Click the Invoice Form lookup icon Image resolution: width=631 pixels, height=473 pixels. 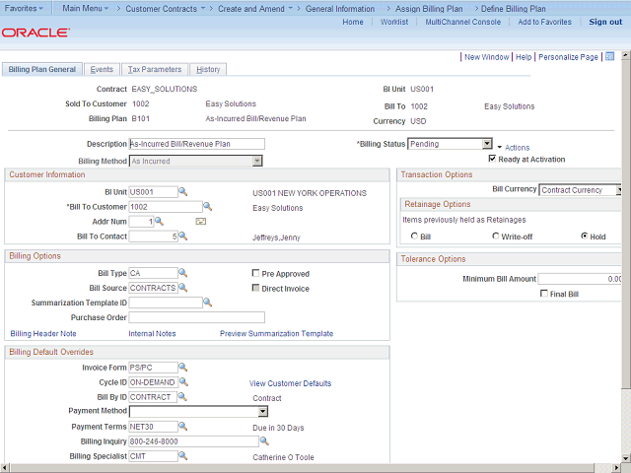[182, 368]
